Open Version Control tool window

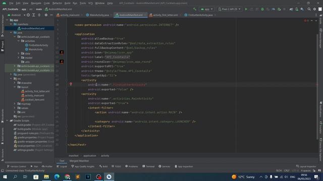[17, 166]
